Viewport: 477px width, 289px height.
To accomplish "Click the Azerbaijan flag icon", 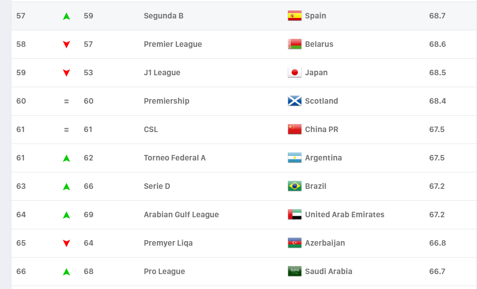I will coord(294,243).
